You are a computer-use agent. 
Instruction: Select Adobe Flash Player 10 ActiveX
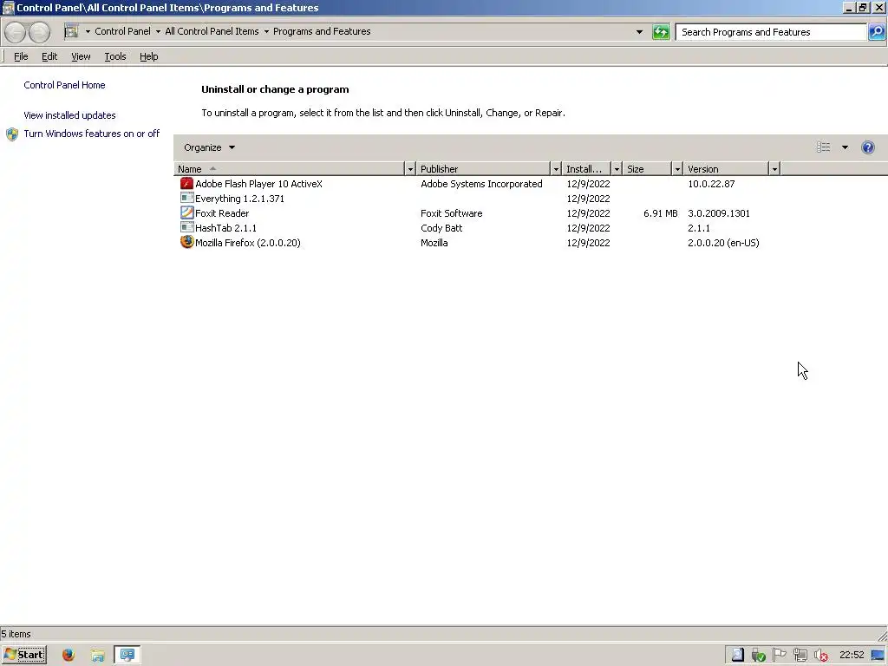point(258,184)
